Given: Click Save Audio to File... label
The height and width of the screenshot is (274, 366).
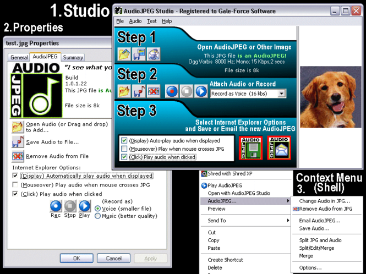Looking at the screenshot, I should pyautogui.click(x=52, y=142).
